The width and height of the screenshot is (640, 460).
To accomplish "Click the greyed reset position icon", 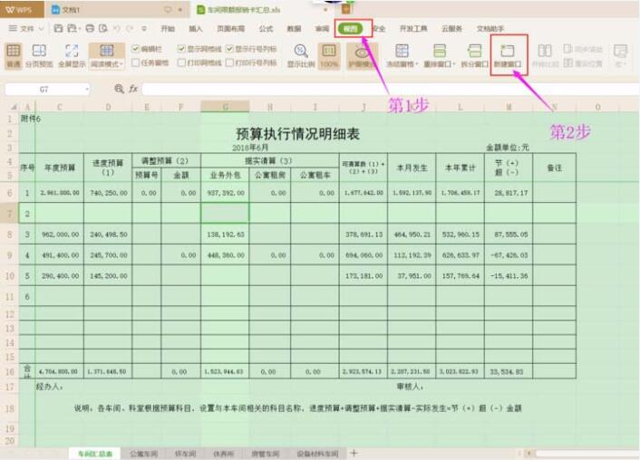I will tap(567, 62).
